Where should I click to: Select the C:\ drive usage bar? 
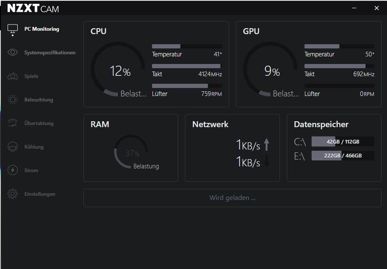342,142
